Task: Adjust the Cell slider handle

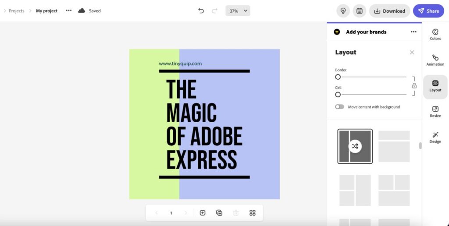Action: pos(338,95)
